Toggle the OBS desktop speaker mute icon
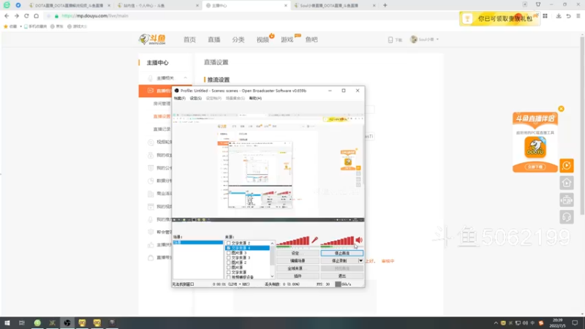This screenshot has height=329, width=585. pos(359,240)
